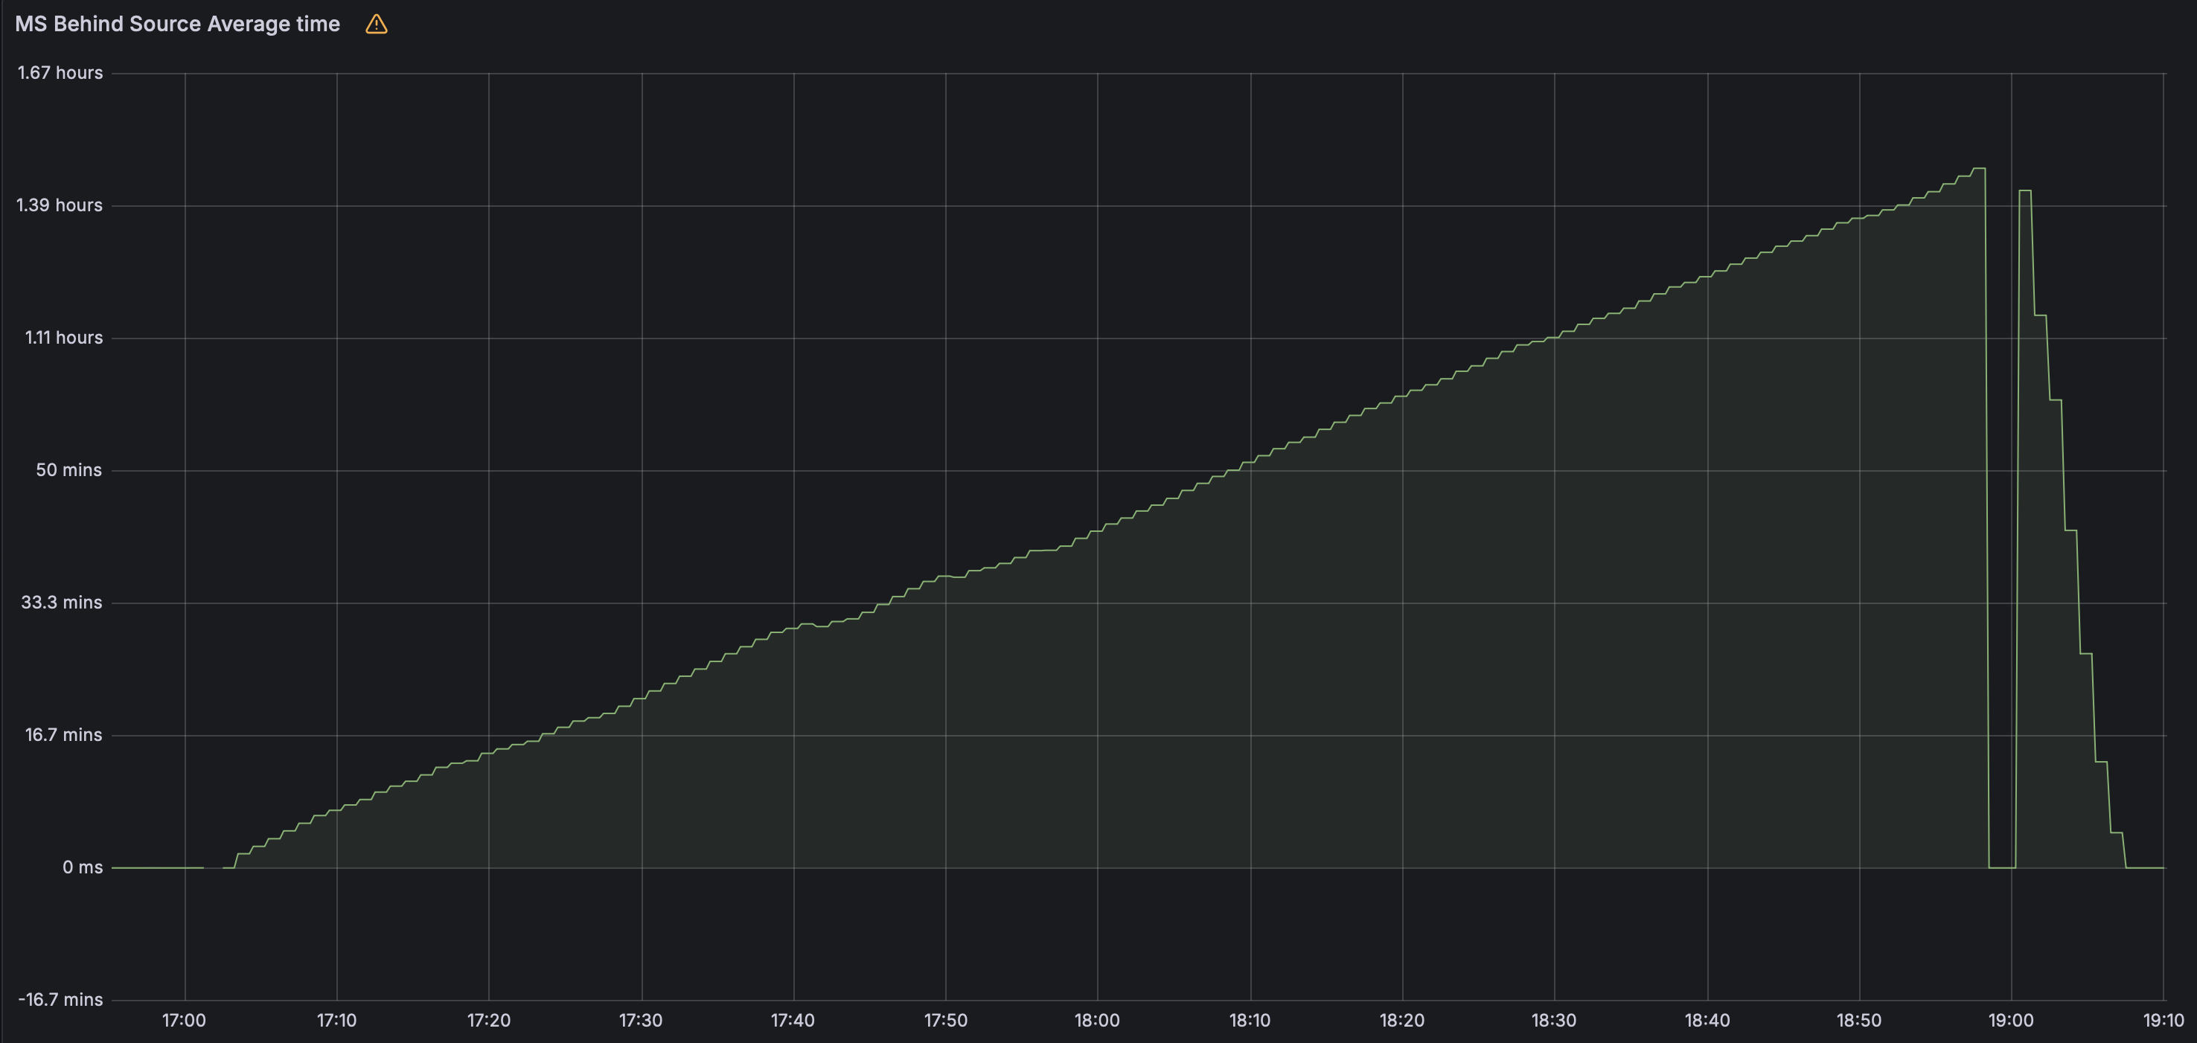Click the '17:50' time axis label
The width and height of the screenshot is (2197, 1043).
click(946, 1020)
